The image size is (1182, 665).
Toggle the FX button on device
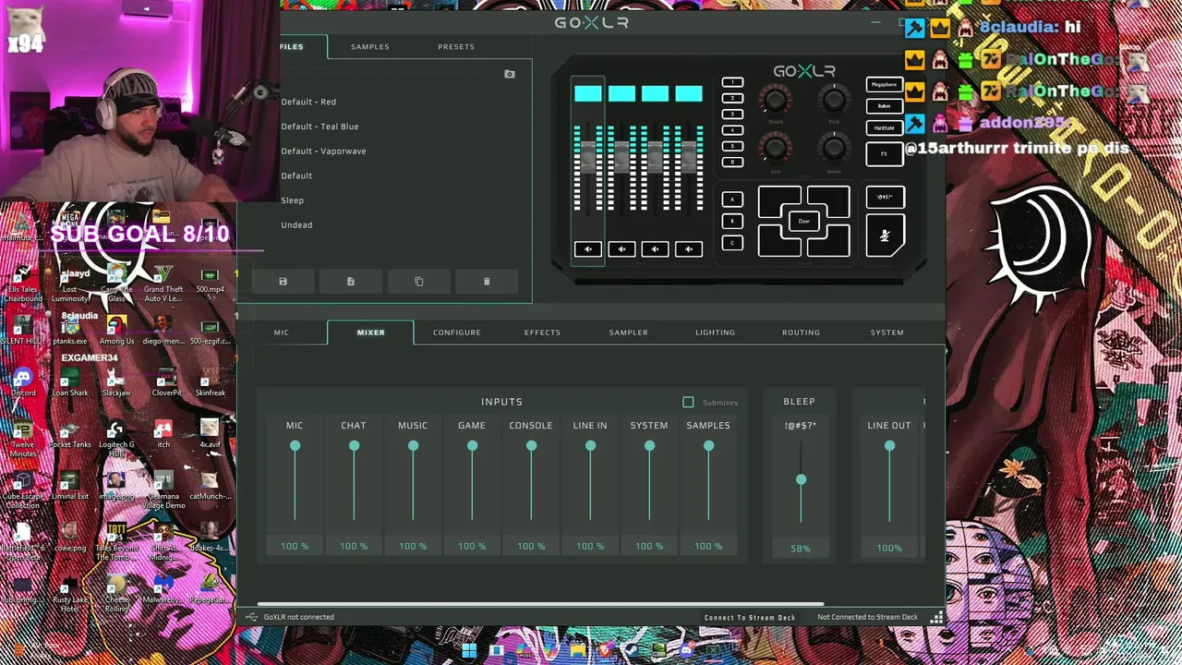coord(885,154)
